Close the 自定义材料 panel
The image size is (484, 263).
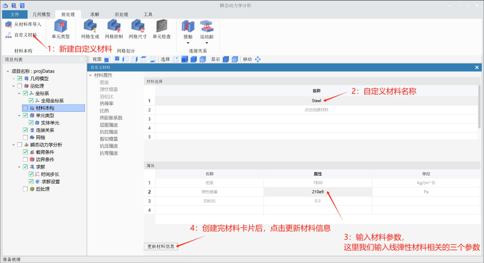pos(477,67)
